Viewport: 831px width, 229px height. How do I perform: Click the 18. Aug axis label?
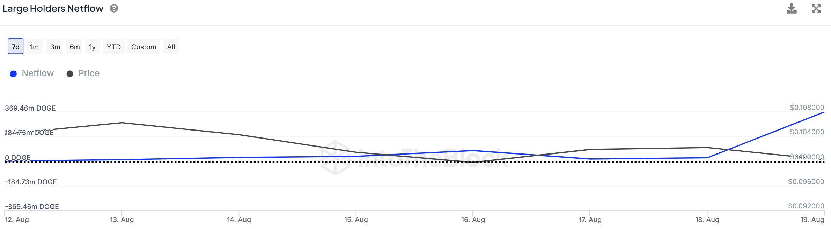point(707,220)
